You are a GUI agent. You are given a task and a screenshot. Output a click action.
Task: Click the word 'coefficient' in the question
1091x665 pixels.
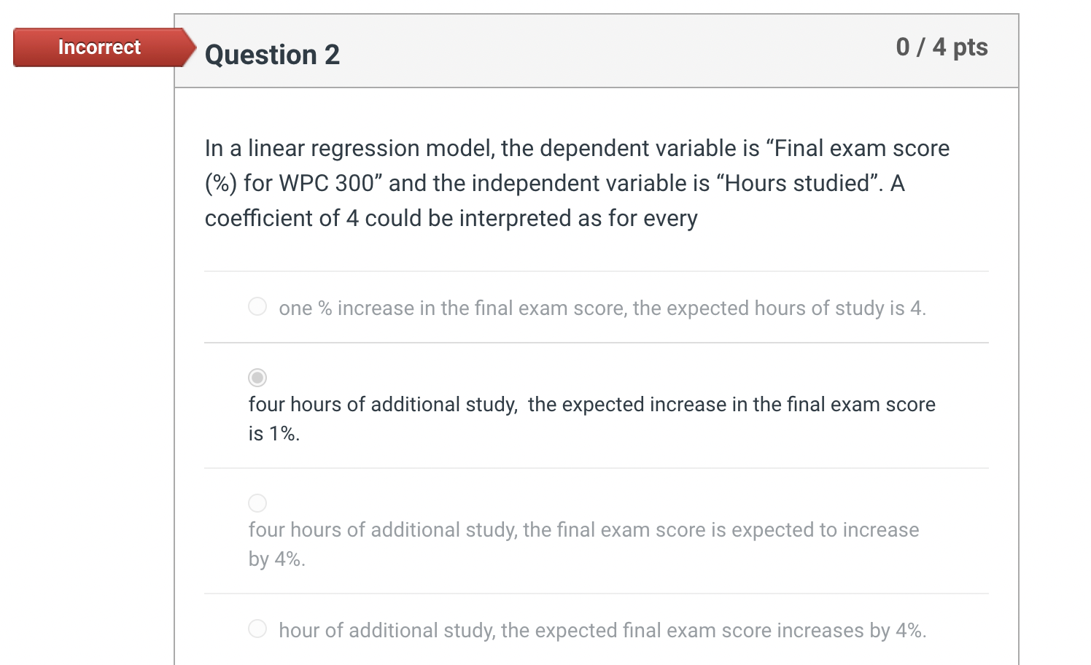(x=256, y=217)
